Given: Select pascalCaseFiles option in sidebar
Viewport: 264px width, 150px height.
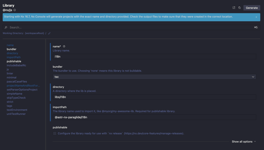Looking at the screenshot, I should pyautogui.click(x=17, y=82).
